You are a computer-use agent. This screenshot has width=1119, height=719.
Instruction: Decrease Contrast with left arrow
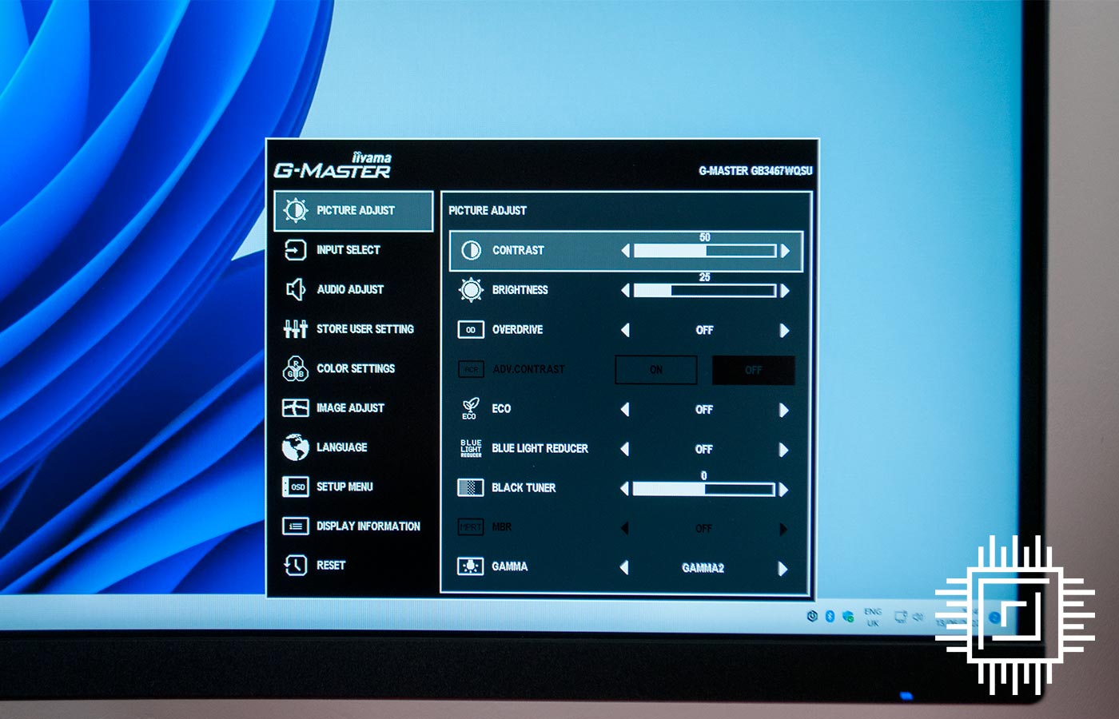point(626,251)
